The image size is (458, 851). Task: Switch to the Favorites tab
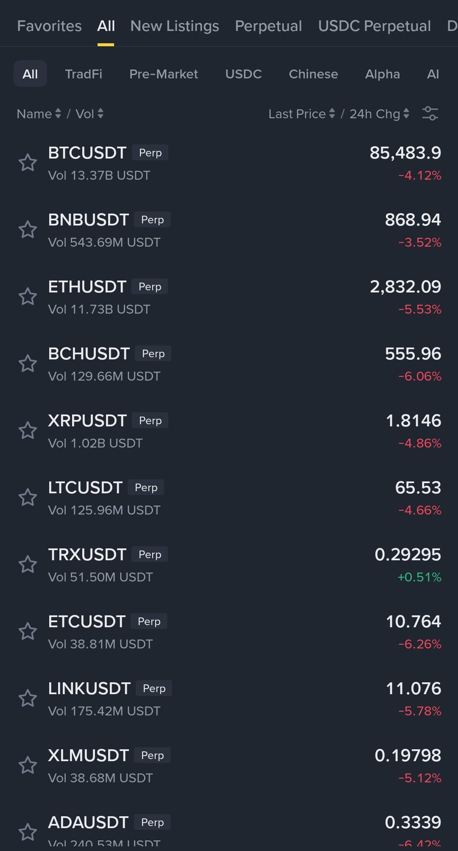tap(49, 26)
